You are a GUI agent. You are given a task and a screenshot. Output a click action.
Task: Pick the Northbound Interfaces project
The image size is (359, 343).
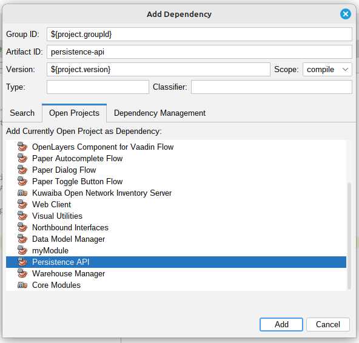[176, 227]
